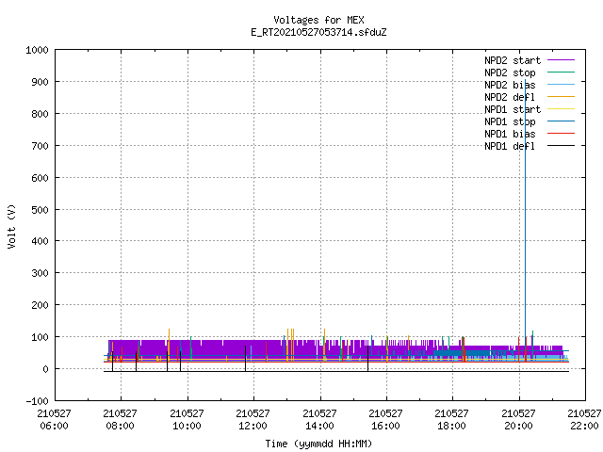Click the black NPD1 defl spike near 12:00
603x452 pixels.
pyautogui.click(x=246, y=358)
